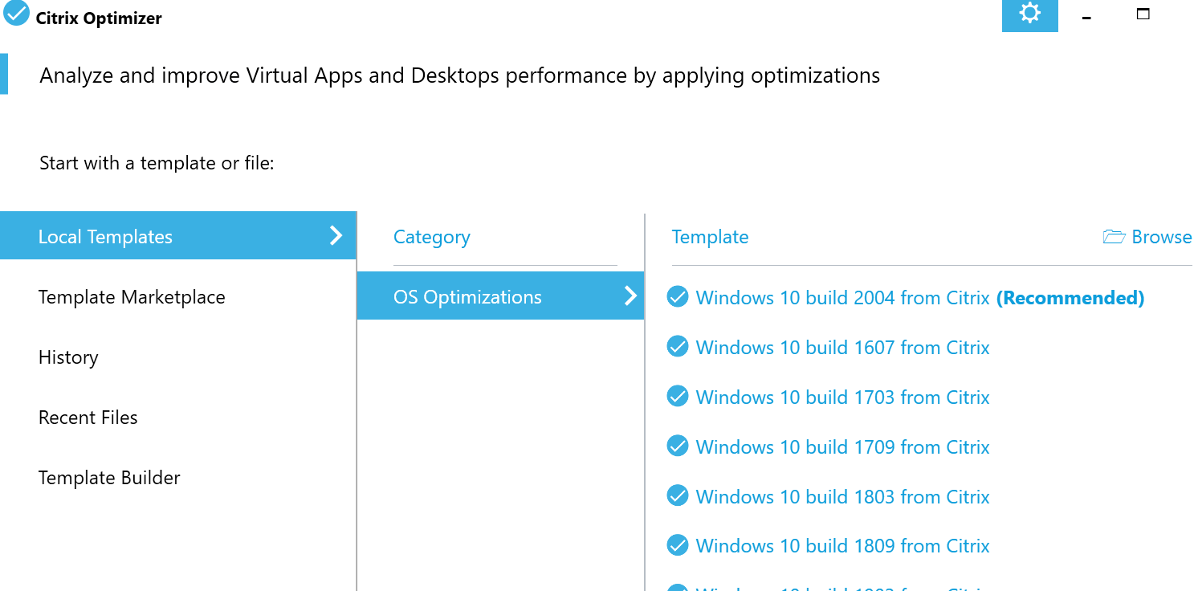Click checkmark icon for Windows 10 build 1709

pyautogui.click(x=678, y=446)
